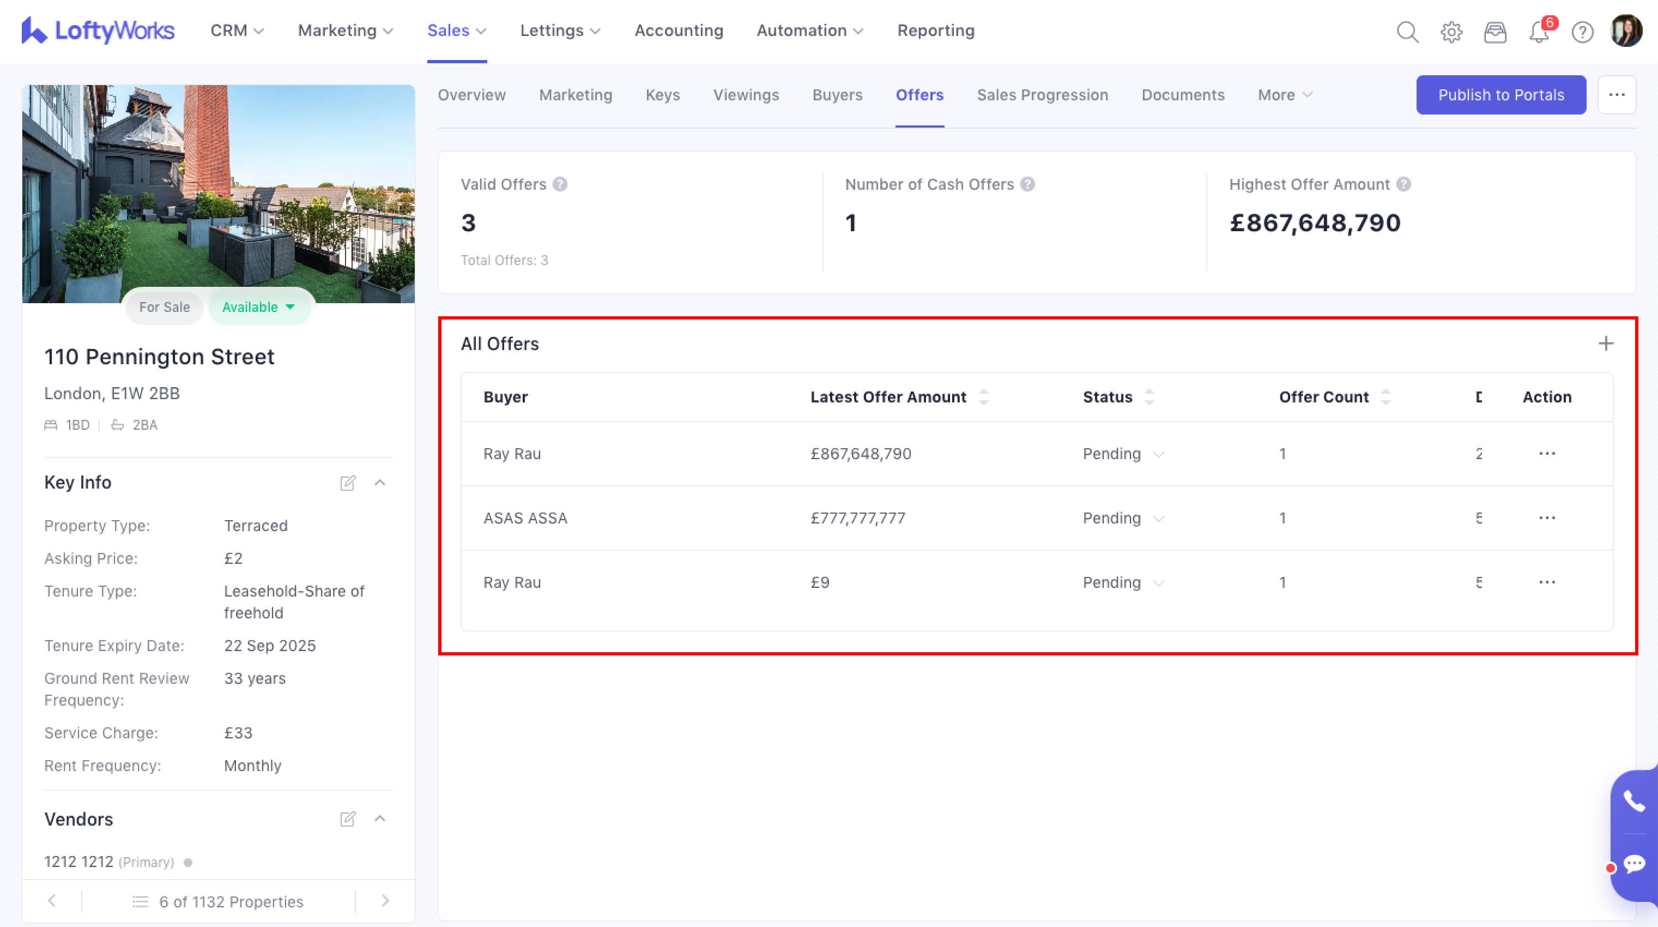This screenshot has width=1658, height=927.
Task: Sort by Latest Offer Amount column
Action: [983, 397]
